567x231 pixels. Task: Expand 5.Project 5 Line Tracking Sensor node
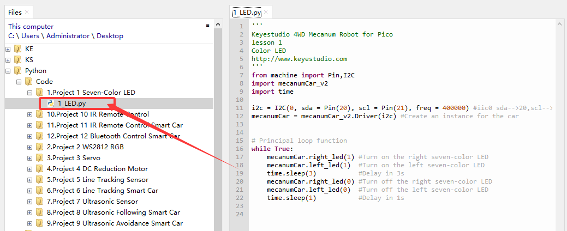point(29,180)
